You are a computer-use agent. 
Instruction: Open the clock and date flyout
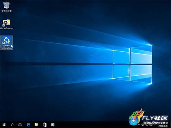163,125
